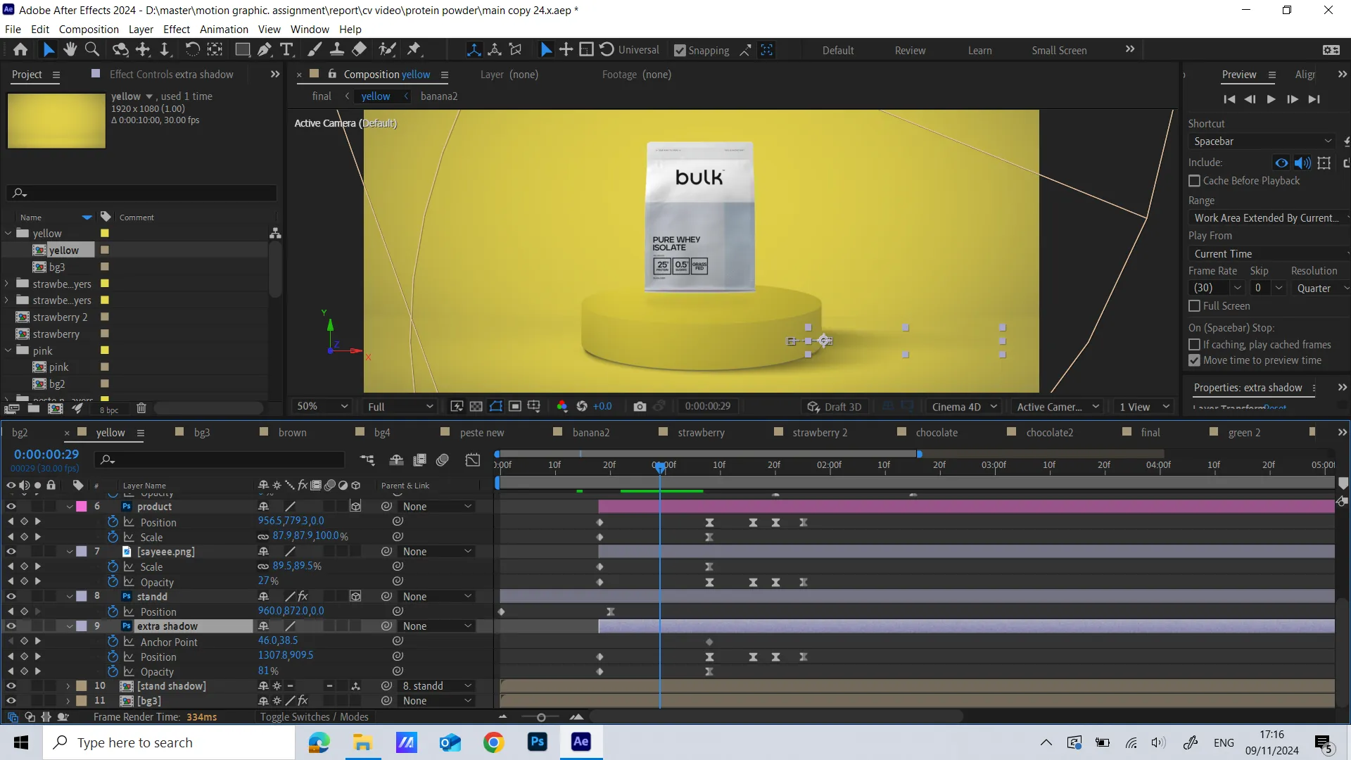Open the Range Work Area dropdown
The image size is (1351, 760).
pyautogui.click(x=1269, y=218)
